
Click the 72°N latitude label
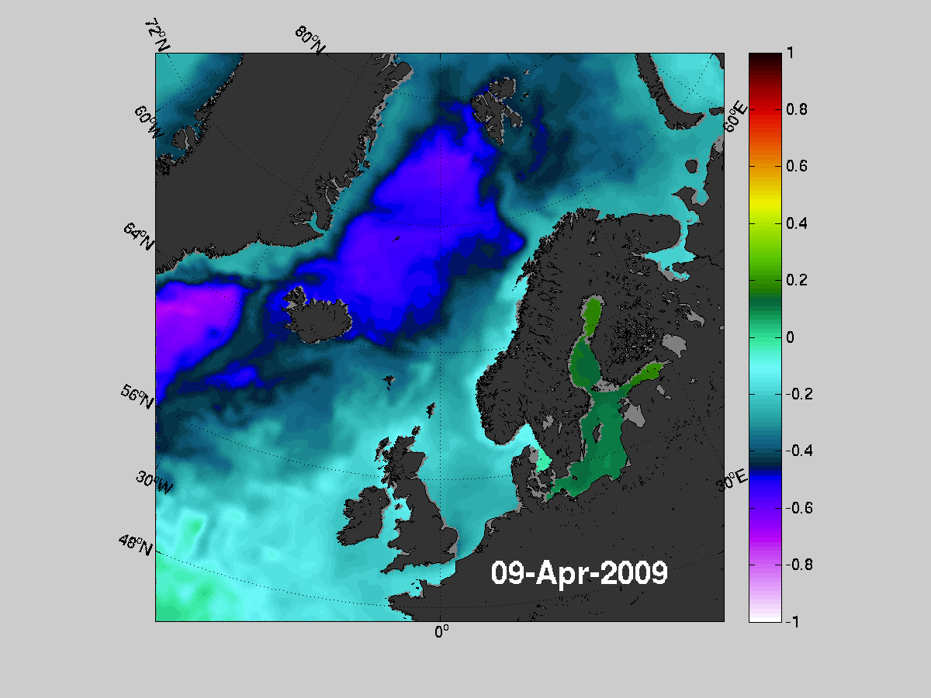[x=157, y=36]
